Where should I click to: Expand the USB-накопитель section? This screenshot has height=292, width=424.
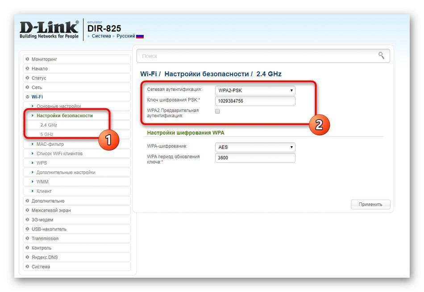[77, 229]
